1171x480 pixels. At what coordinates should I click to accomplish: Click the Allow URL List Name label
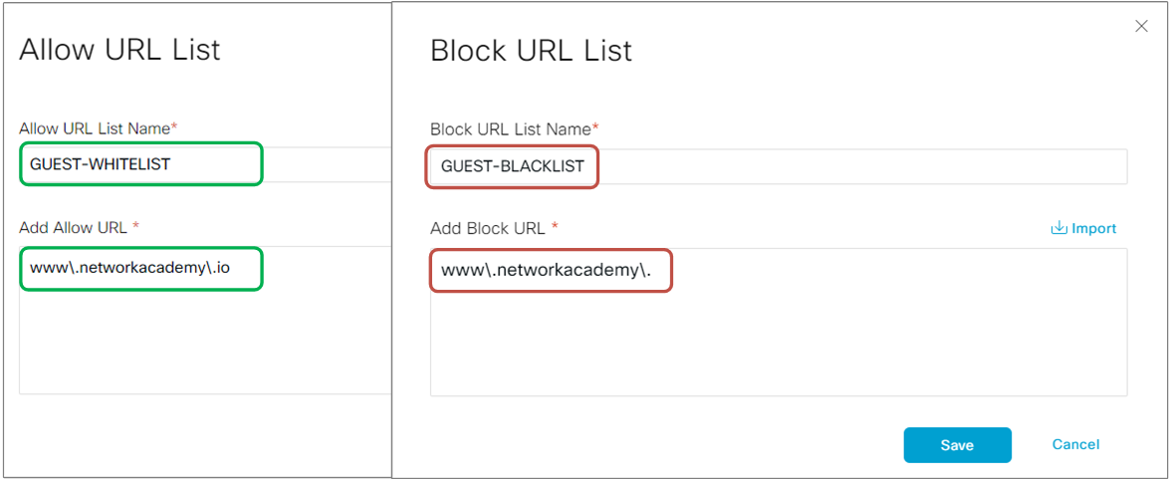pos(95,128)
